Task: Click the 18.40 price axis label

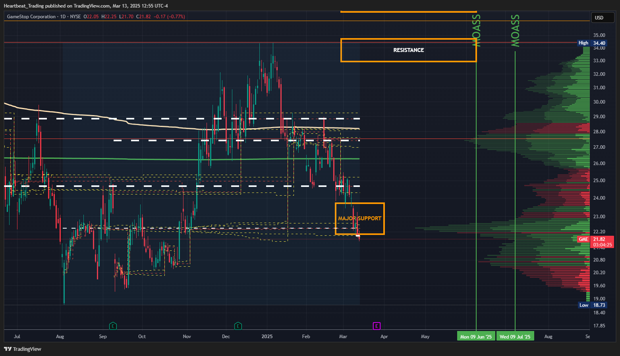Action: [x=599, y=313]
